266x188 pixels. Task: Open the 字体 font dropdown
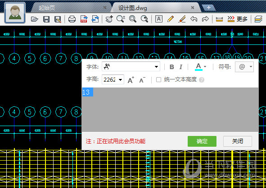(x=131, y=66)
